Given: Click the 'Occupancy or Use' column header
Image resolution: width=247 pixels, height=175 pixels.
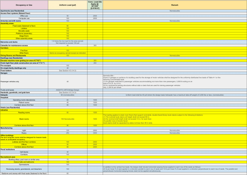Looking at the screenshot, I should (24, 5).
